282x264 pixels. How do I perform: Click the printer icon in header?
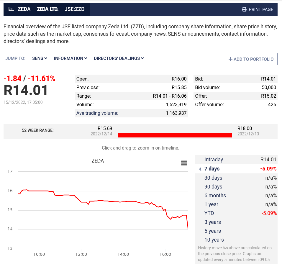pos(244,9)
